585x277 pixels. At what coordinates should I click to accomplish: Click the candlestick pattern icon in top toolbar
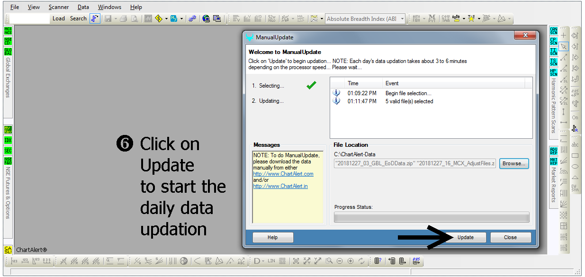[456, 18]
